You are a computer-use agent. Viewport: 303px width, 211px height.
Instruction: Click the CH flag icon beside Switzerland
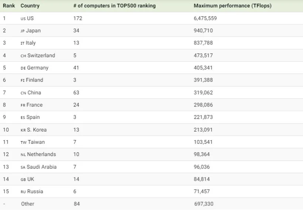click(23, 56)
